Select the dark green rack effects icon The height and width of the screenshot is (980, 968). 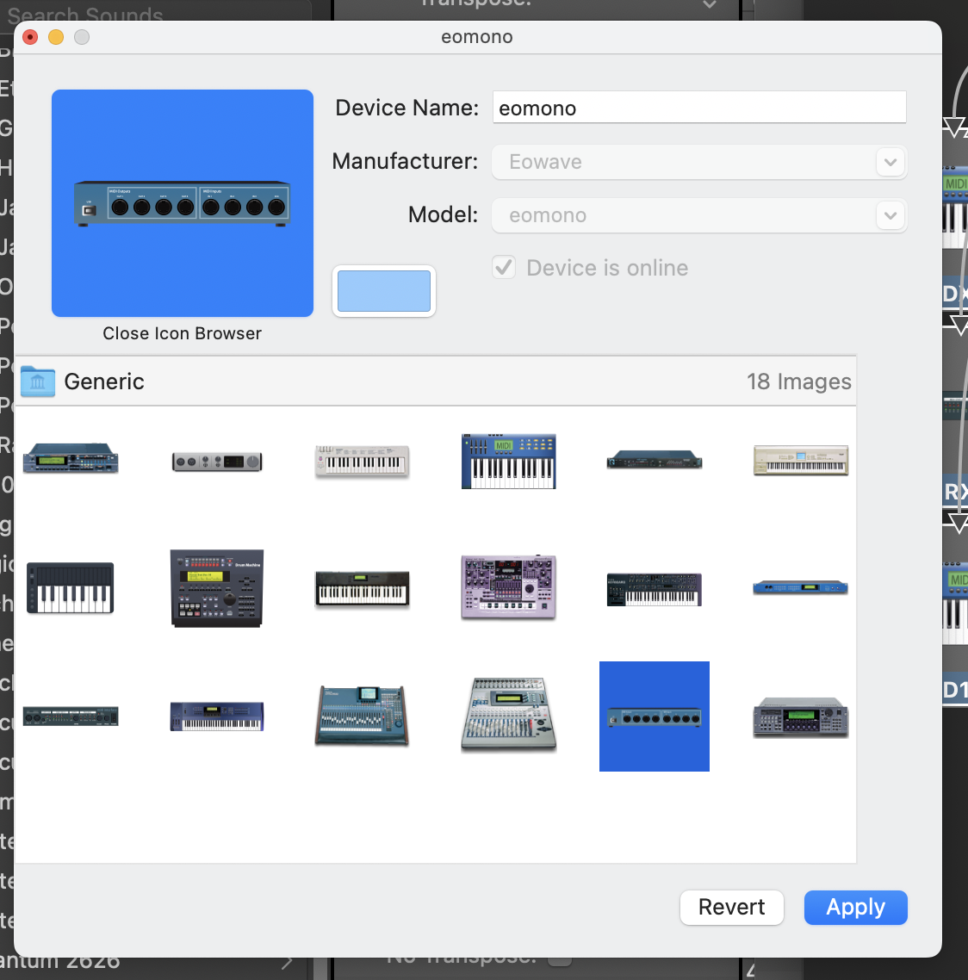(71, 716)
